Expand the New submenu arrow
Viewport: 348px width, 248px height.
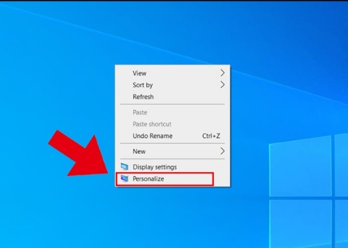(x=222, y=151)
